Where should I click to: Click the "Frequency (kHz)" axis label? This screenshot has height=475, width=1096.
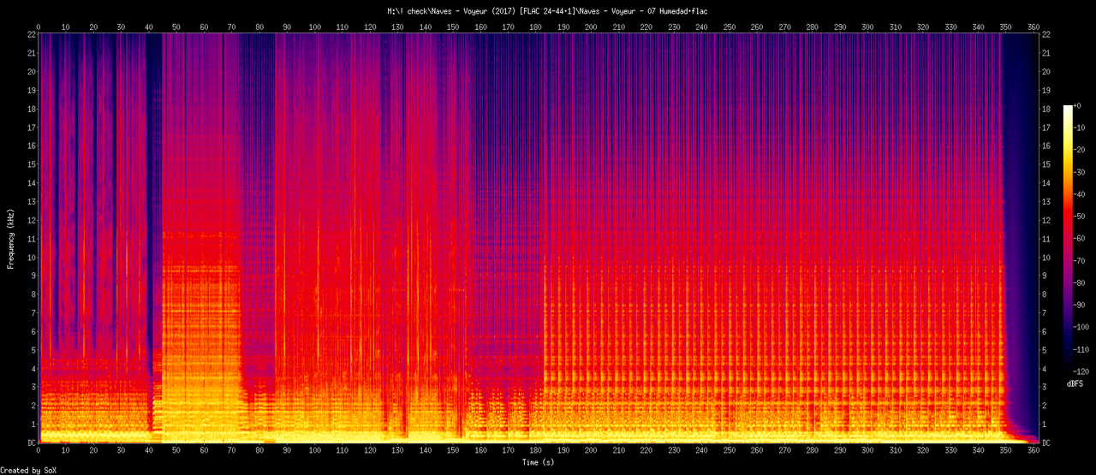10,238
